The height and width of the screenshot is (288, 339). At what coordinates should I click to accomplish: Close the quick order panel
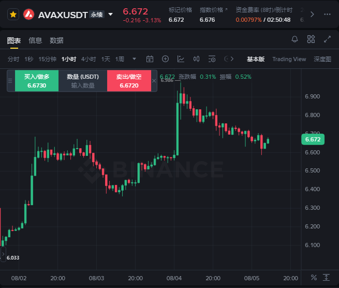click(154, 81)
